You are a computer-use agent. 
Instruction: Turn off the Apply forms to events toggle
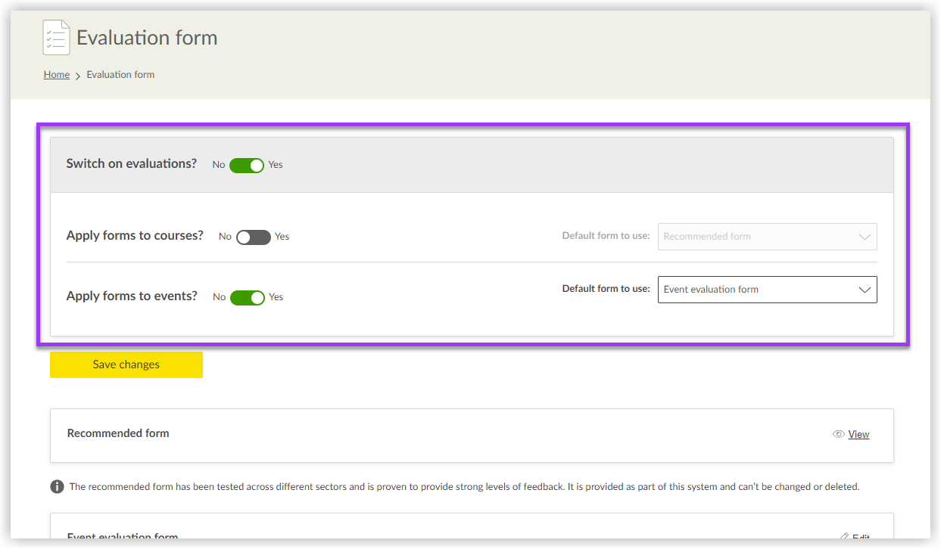point(248,296)
